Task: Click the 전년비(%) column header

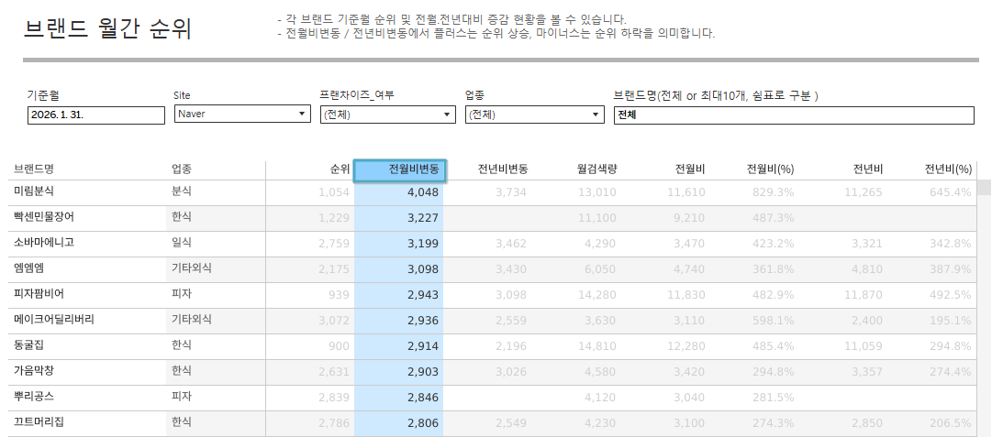Action: pos(948,169)
